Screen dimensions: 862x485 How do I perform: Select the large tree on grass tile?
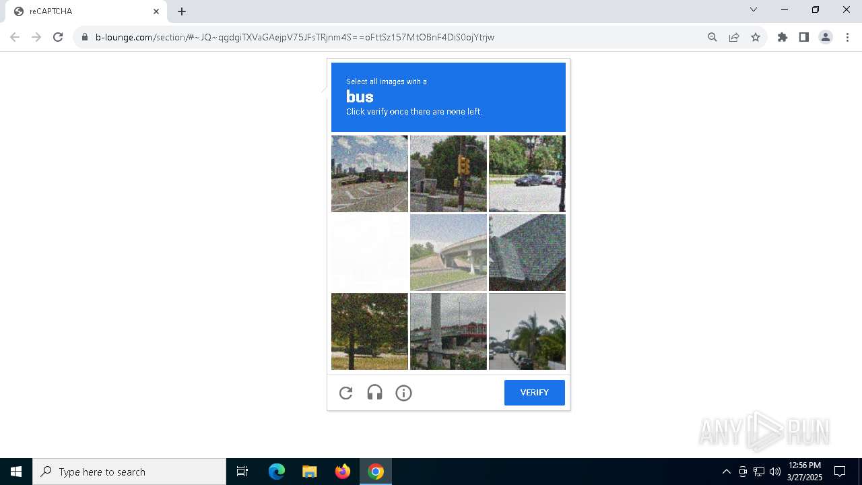click(370, 331)
